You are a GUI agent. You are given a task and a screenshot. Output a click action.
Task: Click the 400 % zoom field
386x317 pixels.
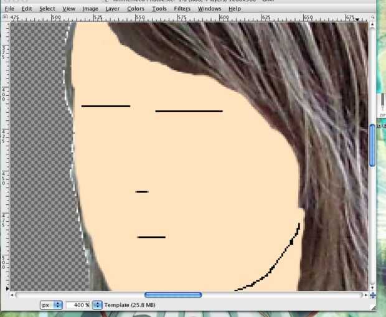tap(78, 305)
